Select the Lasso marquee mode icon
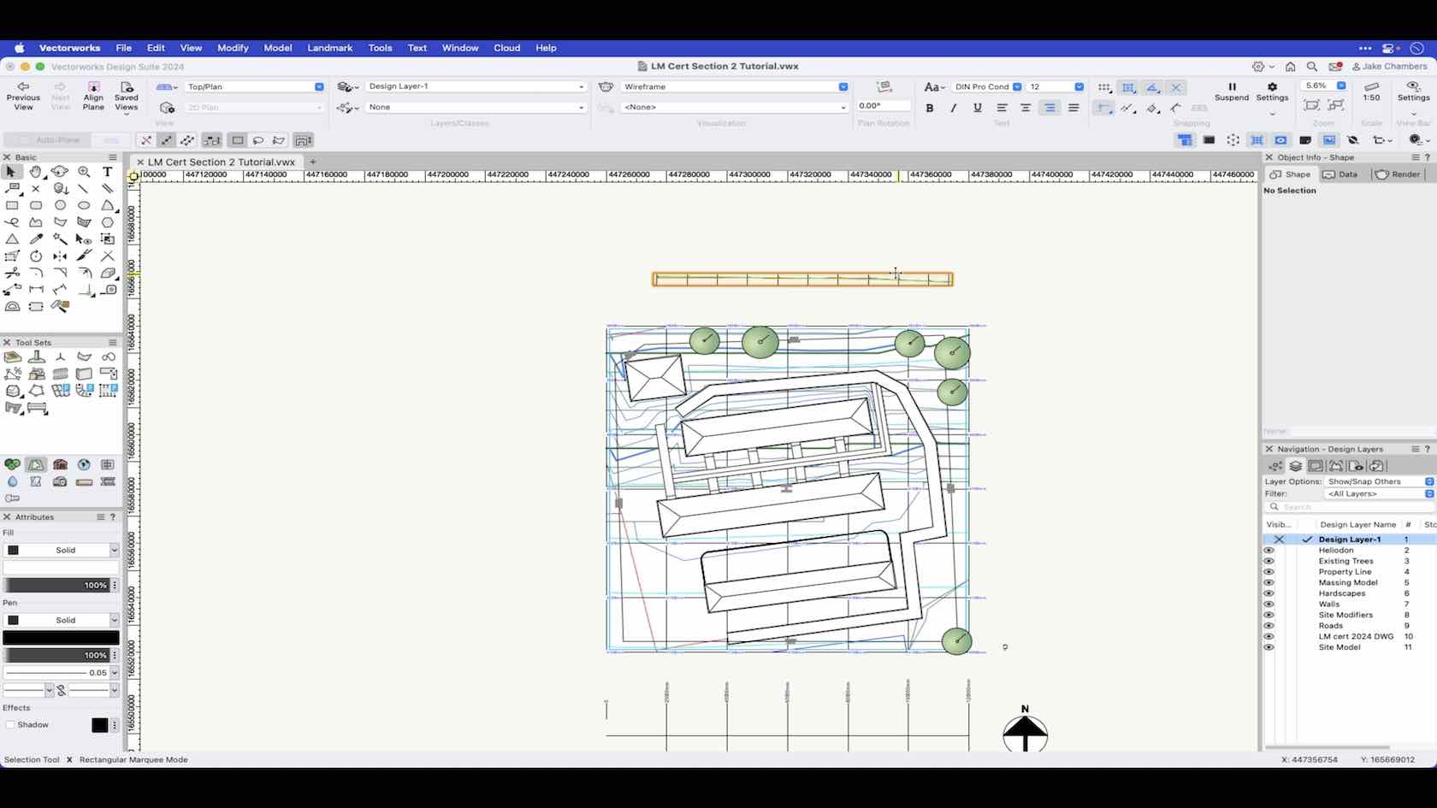This screenshot has height=808, width=1437. (258, 140)
